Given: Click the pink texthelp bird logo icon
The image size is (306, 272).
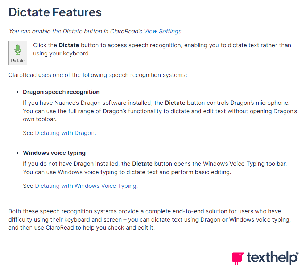Looking at the screenshot, I should tap(237, 259).
